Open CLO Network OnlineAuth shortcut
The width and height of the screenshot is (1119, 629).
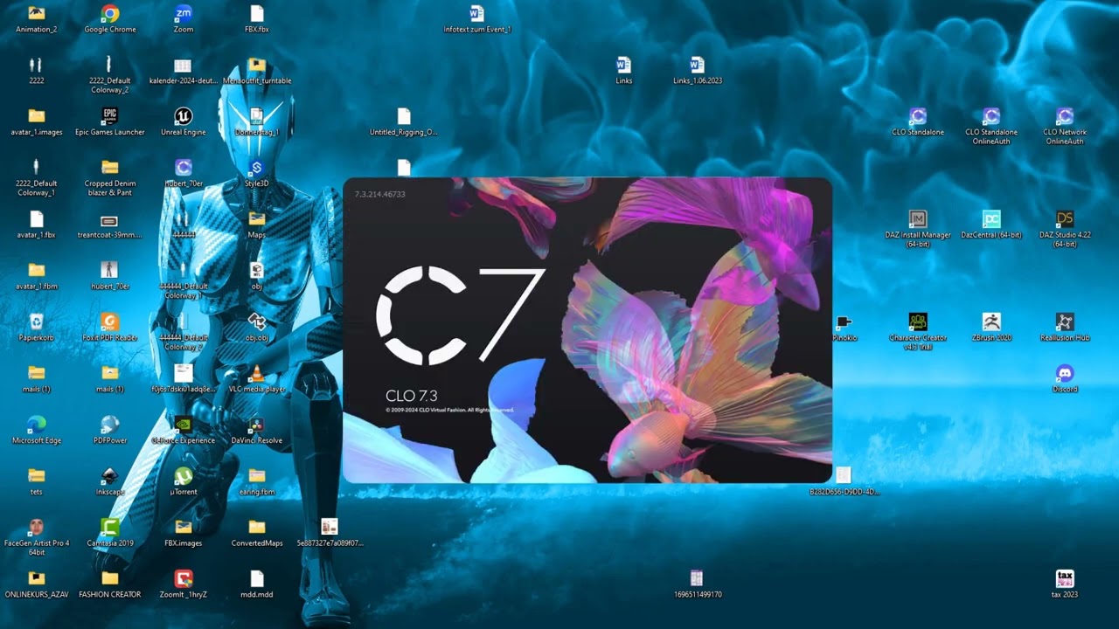click(x=1064, y=116)
